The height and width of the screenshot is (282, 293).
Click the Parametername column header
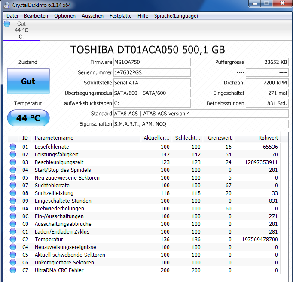[86, 138]
